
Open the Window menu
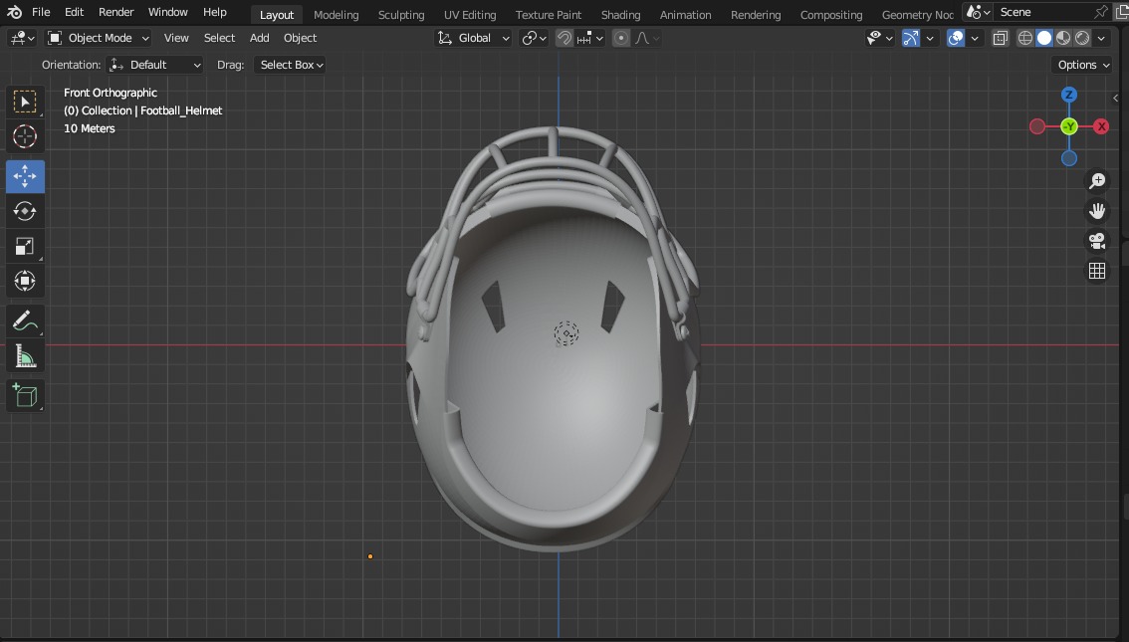168,12
